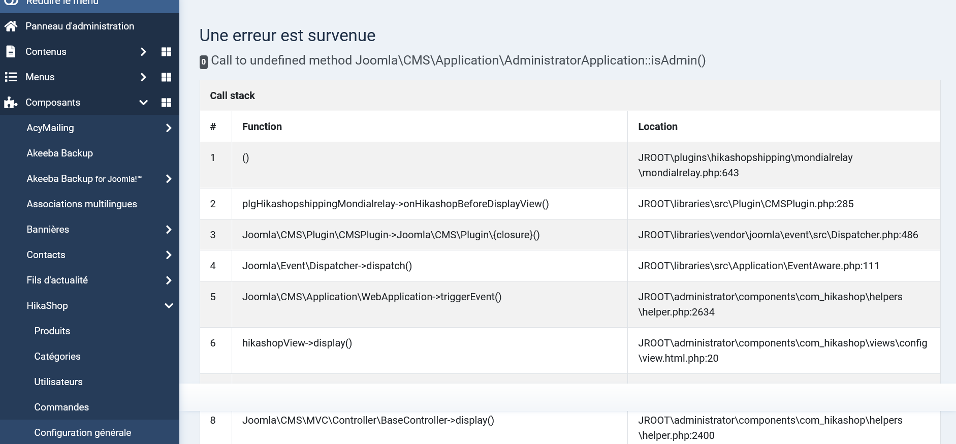Open the Menus dashboard grid icon
The image size is (956, 444).
pos(166,77)
